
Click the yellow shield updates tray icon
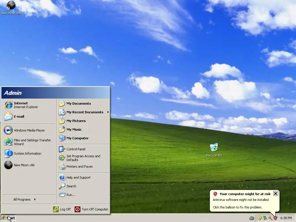[260, 218]
